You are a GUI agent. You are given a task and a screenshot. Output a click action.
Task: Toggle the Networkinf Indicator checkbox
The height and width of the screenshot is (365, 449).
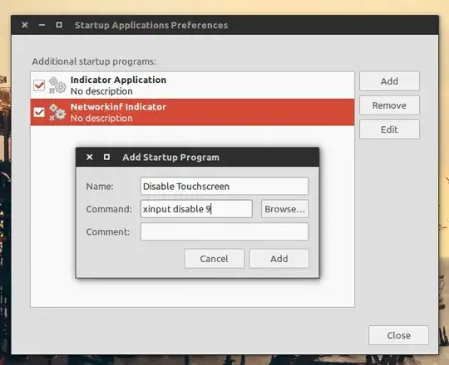coord(39,112)
